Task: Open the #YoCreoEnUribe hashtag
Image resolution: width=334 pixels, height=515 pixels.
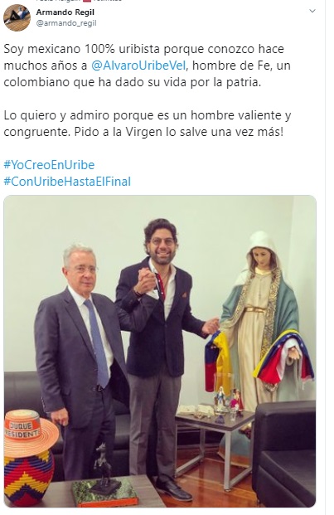Action: (x=49, y=164)
